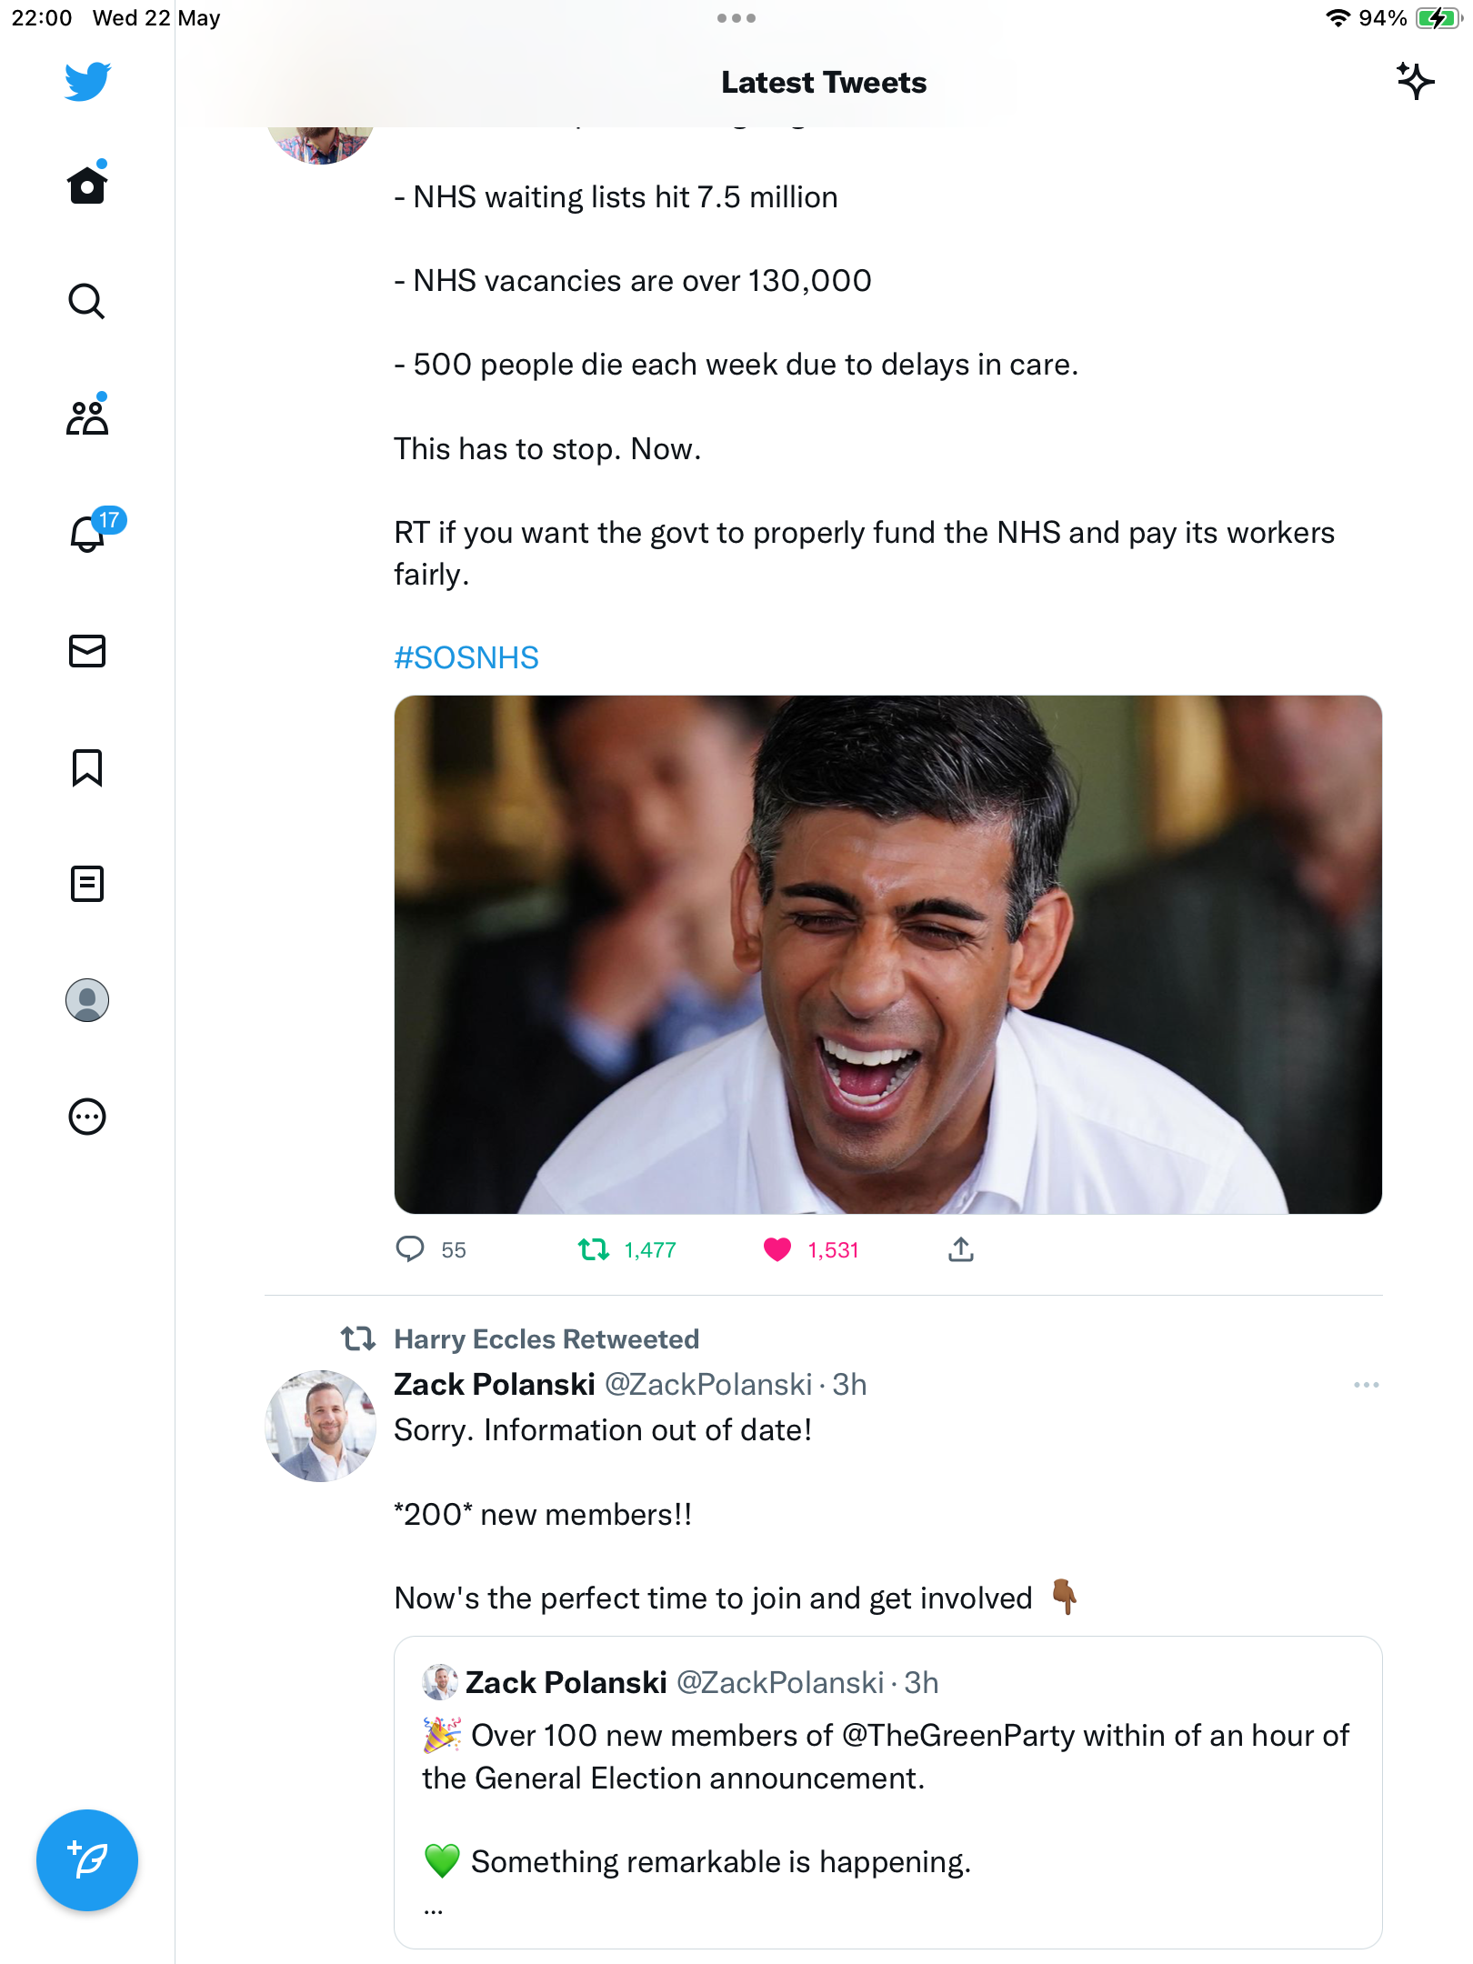
Task: Open the #SOSNHS hashtag link
Action: coord(466,657)
